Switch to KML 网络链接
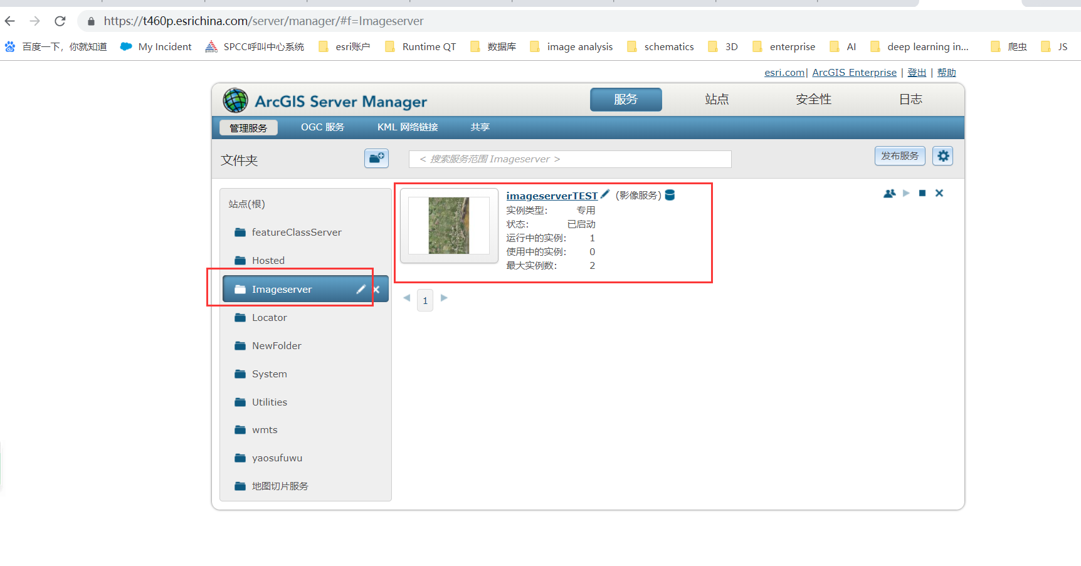The width and height of the screenshot is (1081, 566). [406, 127]
